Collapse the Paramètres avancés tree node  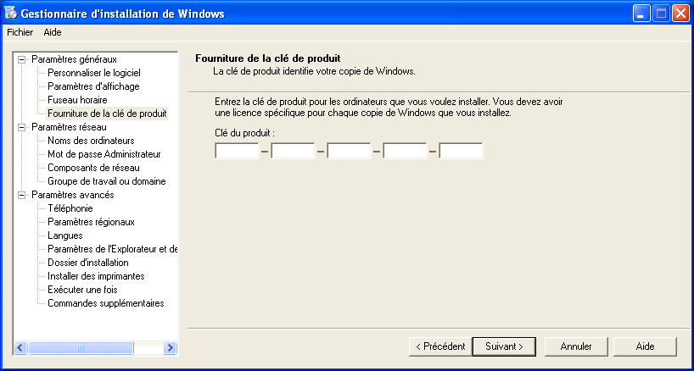(x=21, y=195)
